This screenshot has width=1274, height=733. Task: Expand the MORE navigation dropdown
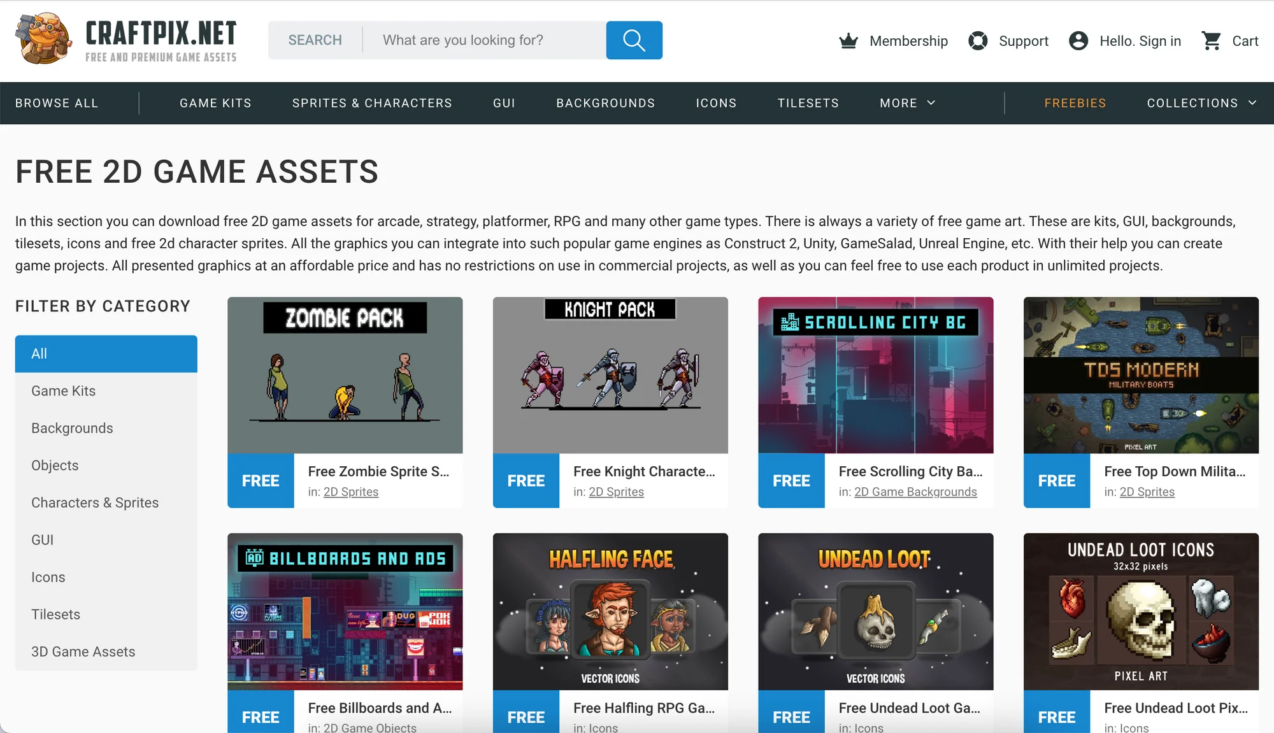click(906, 103)
